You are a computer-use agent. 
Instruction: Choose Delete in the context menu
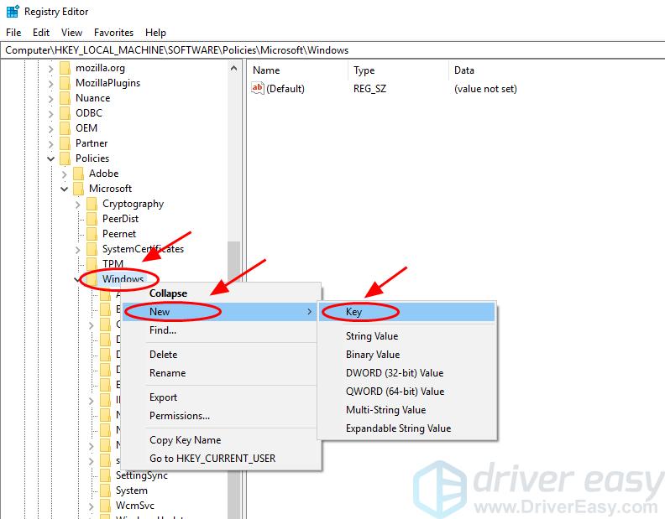pyautogui.click(x=221, y=355)
